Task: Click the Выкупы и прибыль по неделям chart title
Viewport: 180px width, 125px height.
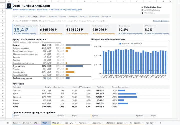Action: pyautogui.click(x=108, y=39)
